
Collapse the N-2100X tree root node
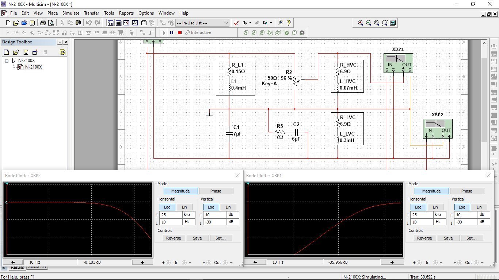click(x=7, y=61)
